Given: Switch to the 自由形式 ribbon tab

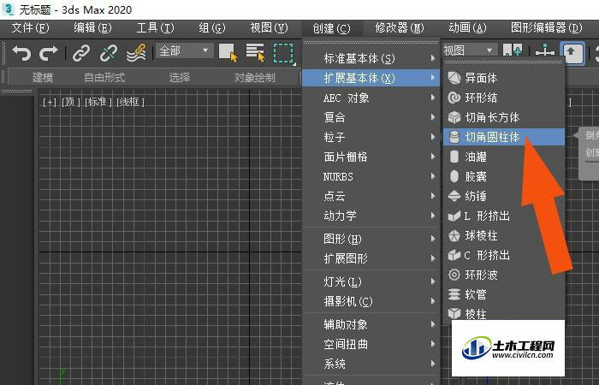Looking at the screenshot, I should [x=104, y=78].
